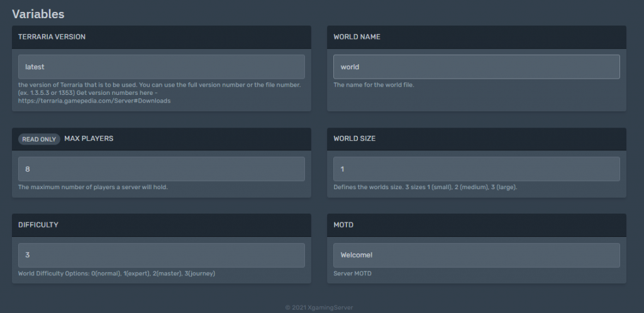
Task: Click the 'DIFFICULTY' card header
Action: pyautogui.click(x=162, y=225)
